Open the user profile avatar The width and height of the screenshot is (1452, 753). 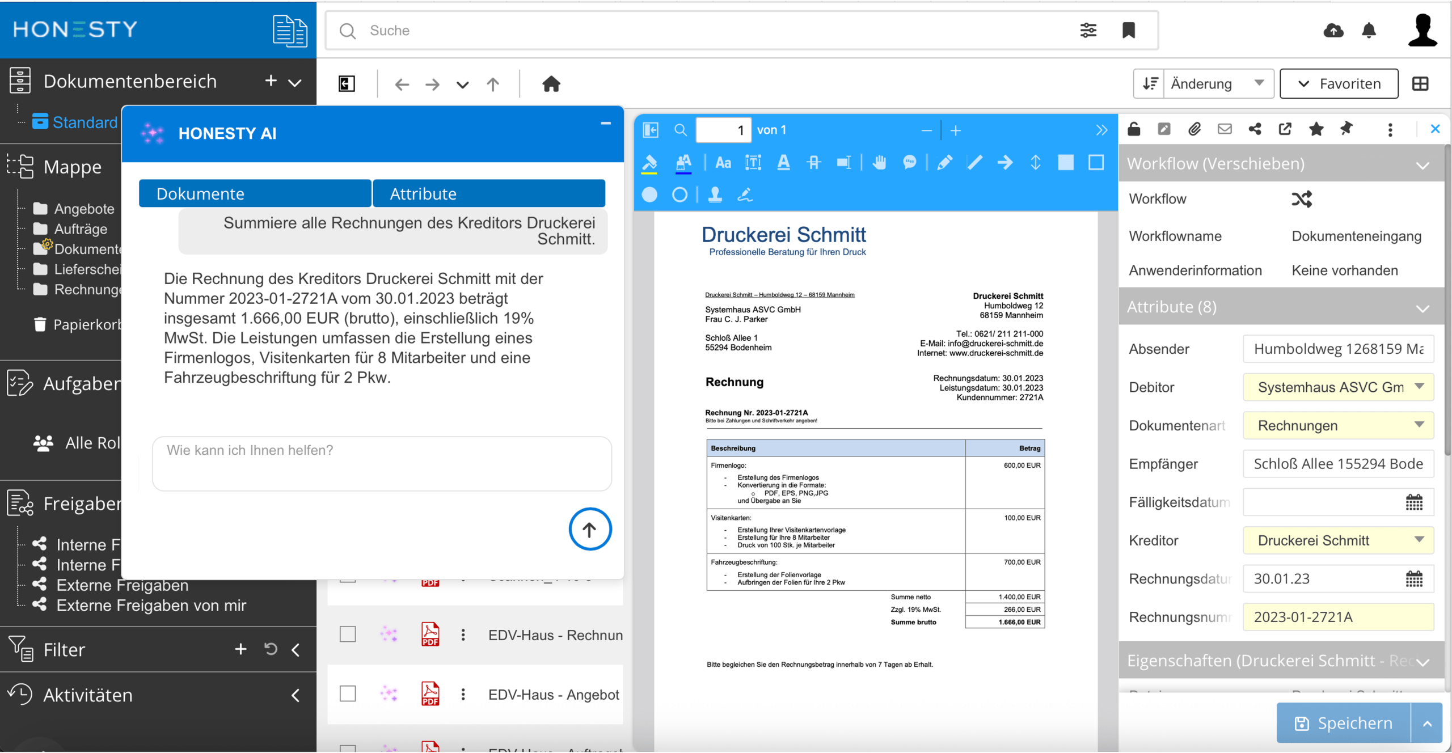[1423, 31]
